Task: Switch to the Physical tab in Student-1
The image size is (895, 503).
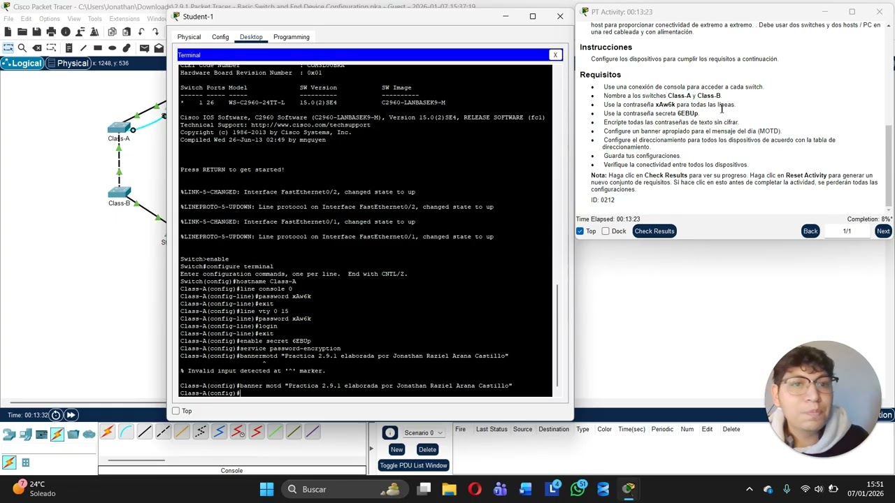Action: (x=189, y=37)
